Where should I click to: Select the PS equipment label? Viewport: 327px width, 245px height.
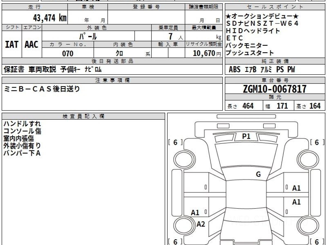[280, 70]
